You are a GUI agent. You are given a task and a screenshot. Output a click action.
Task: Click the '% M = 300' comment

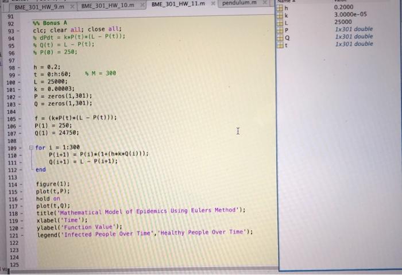100,73
